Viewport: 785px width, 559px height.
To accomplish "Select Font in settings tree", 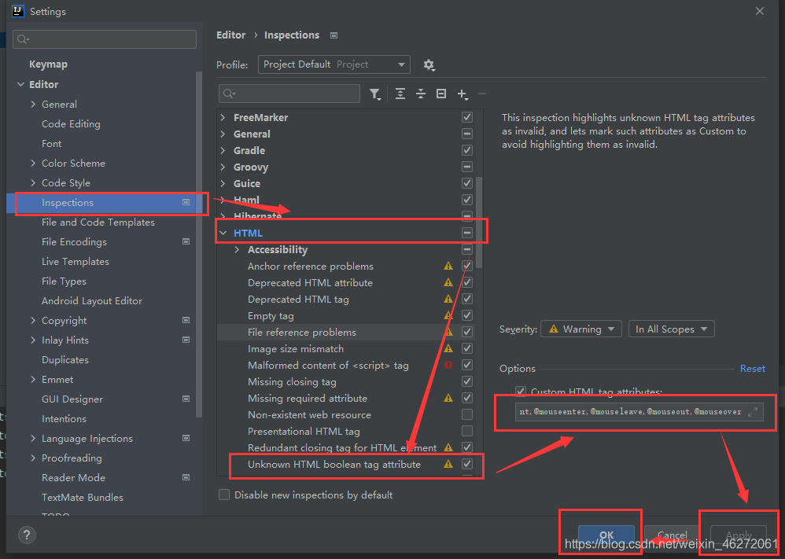I will click(52, 144).
